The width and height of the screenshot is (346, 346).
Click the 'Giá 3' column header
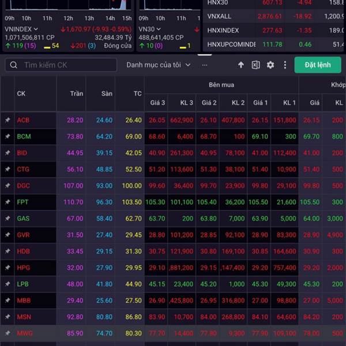tap(157, 103)
